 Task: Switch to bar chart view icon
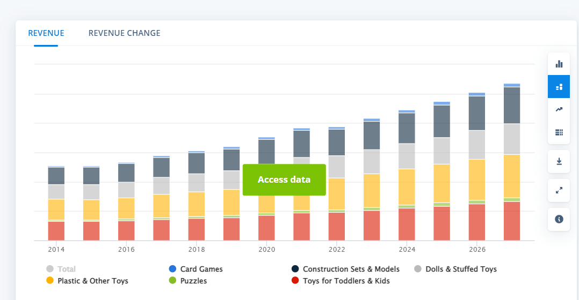click(559, 64)
